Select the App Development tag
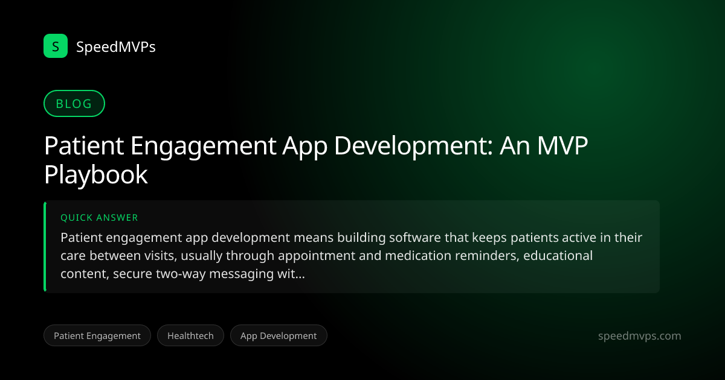Image resolution: width=725 pixels, height=380 pixels. pos(279,335)
